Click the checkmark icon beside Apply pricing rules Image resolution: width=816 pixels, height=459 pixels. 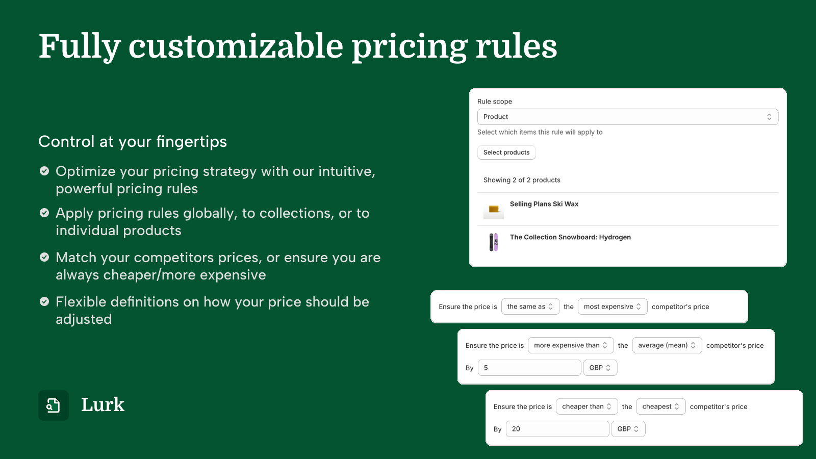coord(44,213)
